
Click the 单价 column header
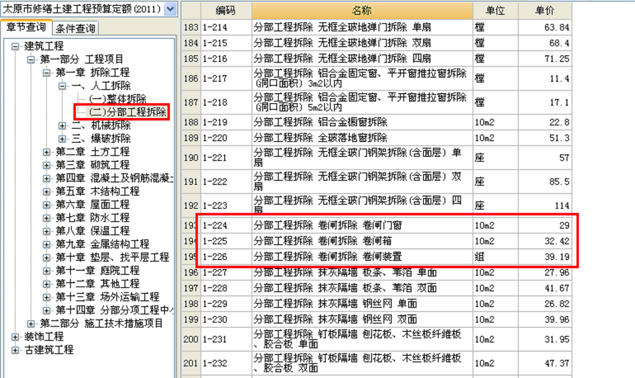coord(545,11)
